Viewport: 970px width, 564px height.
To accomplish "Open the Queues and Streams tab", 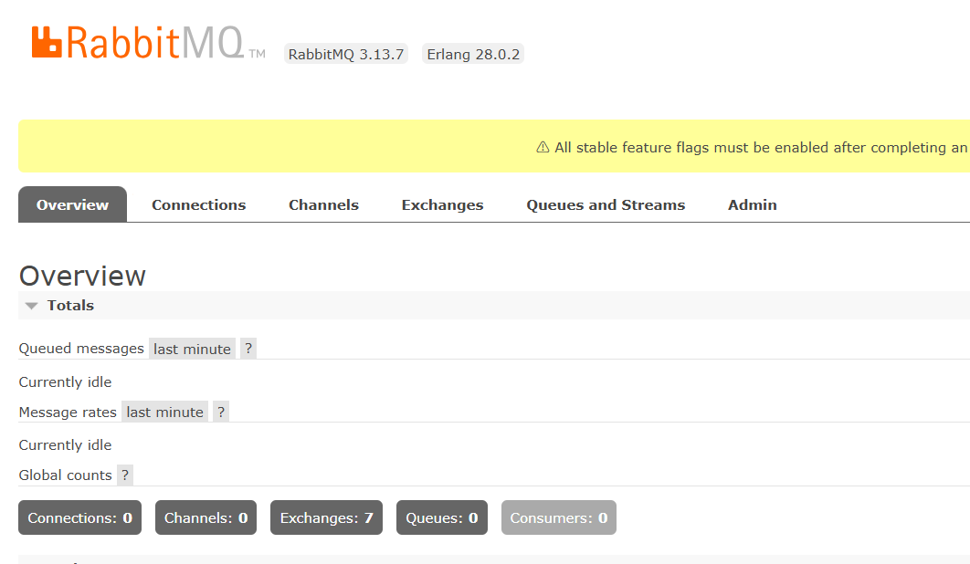I will [x=606, y=204].
